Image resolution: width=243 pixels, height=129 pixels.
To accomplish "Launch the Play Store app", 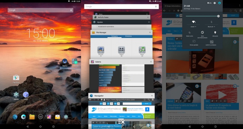I will [16, 78].
